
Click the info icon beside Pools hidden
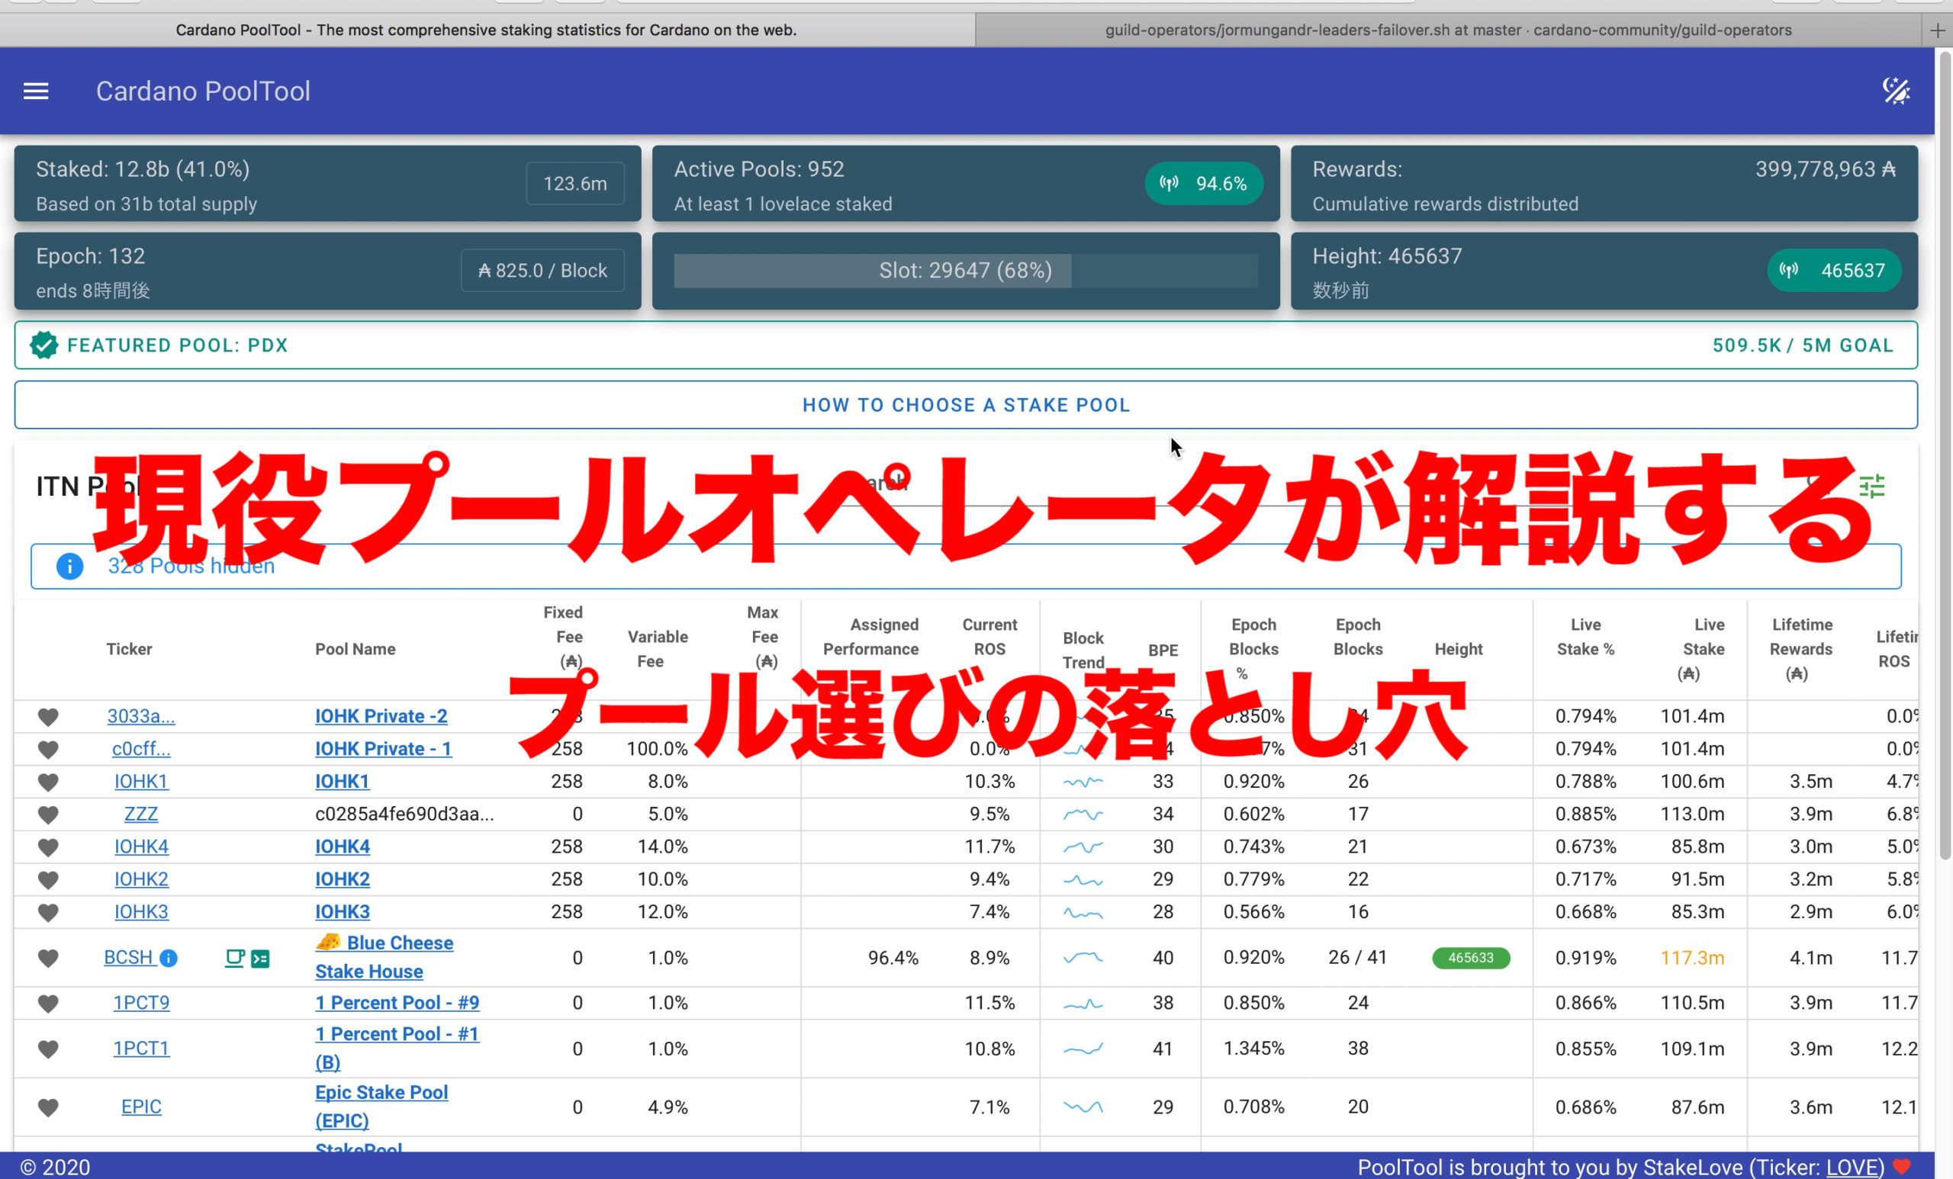tap(69, 566)
